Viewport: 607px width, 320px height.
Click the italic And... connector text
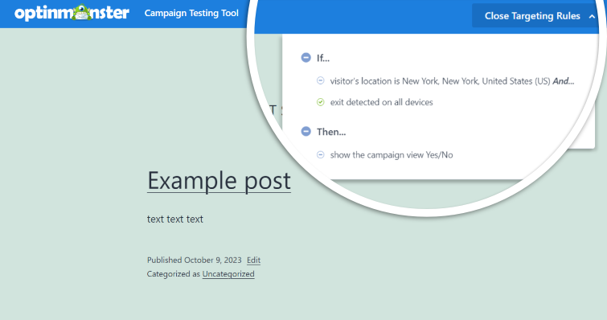click(x=564, y=81)
